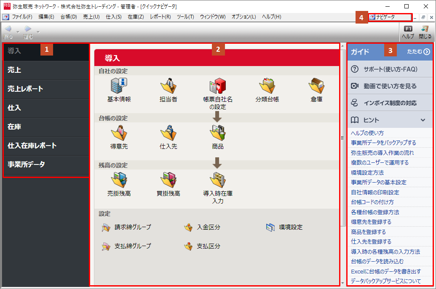This screenshot has width=436, height=289.
Task: Open hint 環境設定方法
Action: [x=367, y=172]
